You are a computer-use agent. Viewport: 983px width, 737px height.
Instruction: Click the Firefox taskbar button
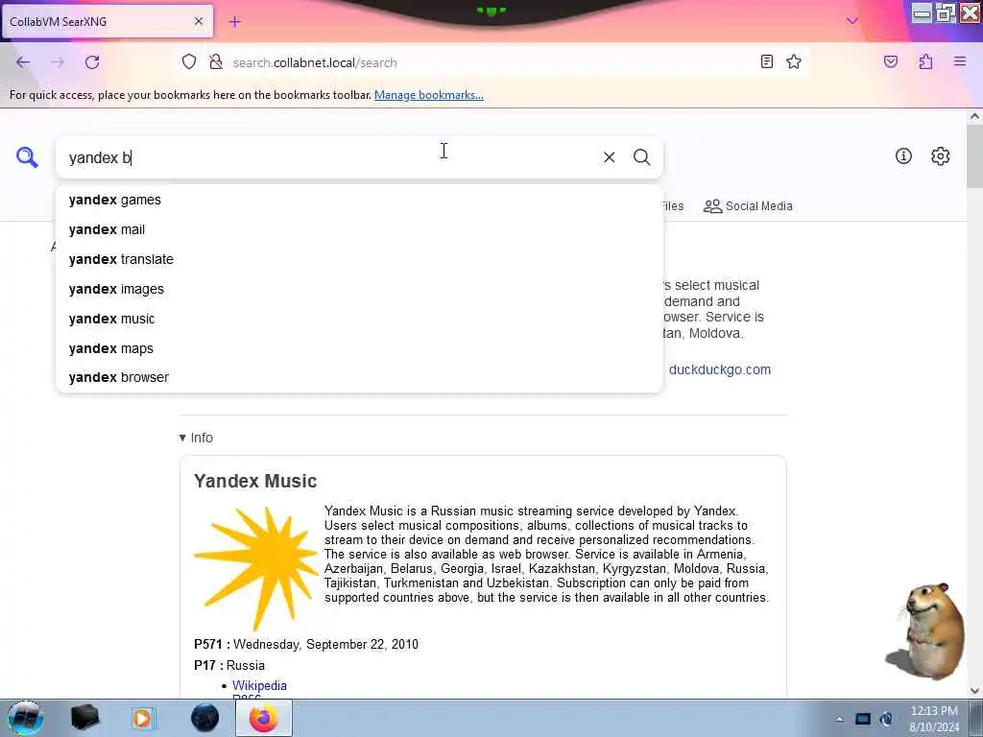(x=264, y=718)
